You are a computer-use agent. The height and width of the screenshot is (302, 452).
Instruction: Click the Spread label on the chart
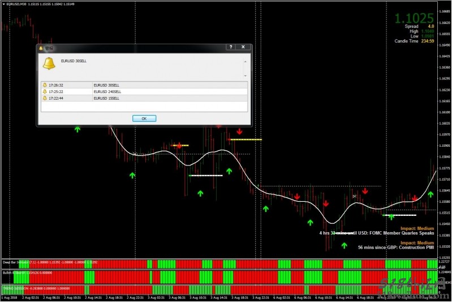click(x=411, y=26)
